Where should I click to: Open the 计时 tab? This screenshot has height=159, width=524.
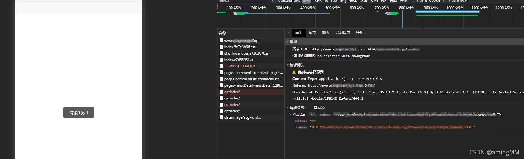(x=360, y=33)
